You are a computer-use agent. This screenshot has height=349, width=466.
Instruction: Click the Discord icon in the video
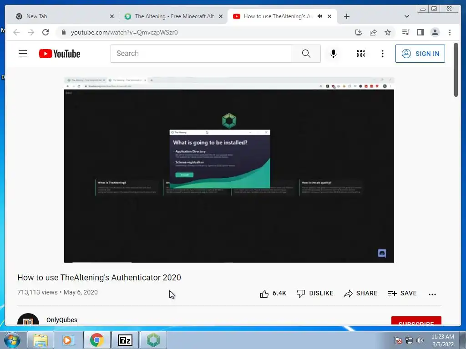click(382, 253)
